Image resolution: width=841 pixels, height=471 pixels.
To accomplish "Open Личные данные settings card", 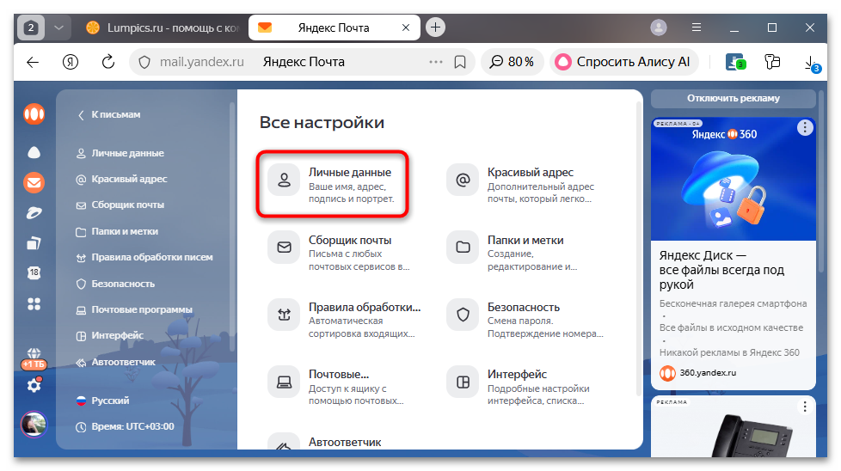I will click(333, 184).
